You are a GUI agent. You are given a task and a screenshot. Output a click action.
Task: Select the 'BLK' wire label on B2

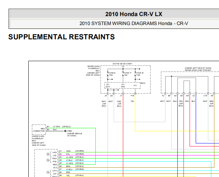point(55,129)
